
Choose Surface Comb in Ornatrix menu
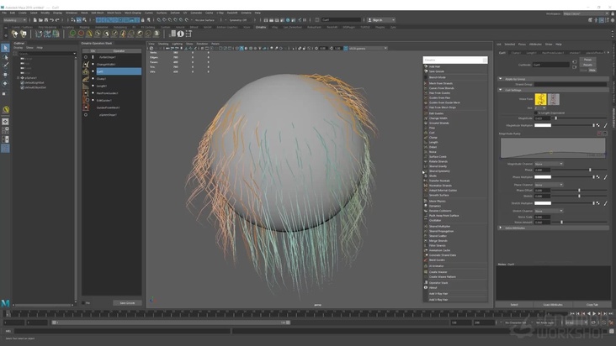point(438,157)
